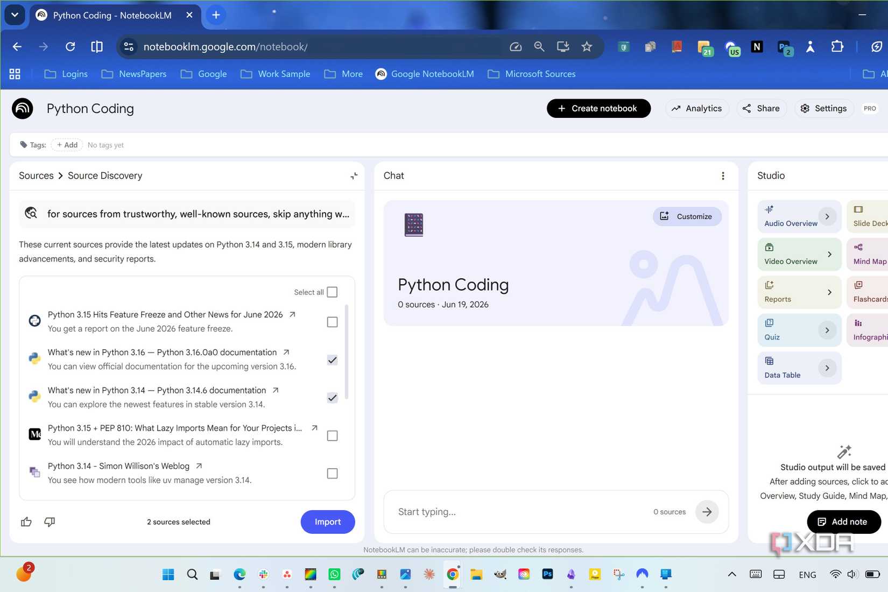Check the PEP 810 Lazy Imports source
Viewport: 888px width, 592px height.
point(332,435)
